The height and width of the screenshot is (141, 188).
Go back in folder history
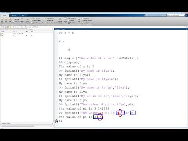point(1,27)
